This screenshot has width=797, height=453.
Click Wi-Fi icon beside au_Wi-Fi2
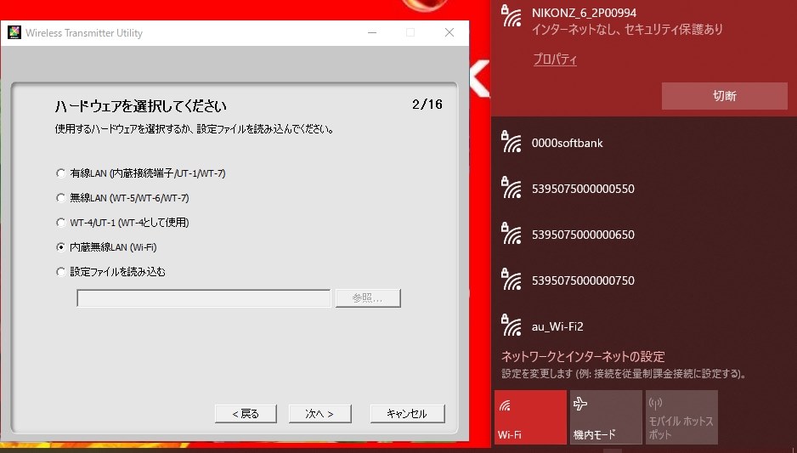click(511, 326)
